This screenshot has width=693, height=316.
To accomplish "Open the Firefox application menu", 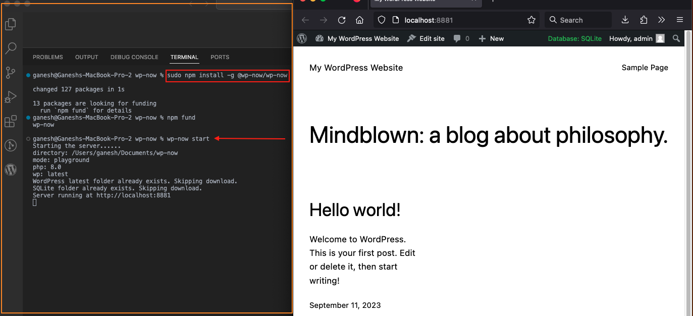I will click(x=679, y=20).
